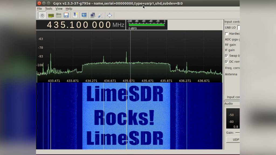The width and height of the screenshot is (276, 155).
Task: Open the bookmarks toolbar icon
Action: tap(75, 15)
